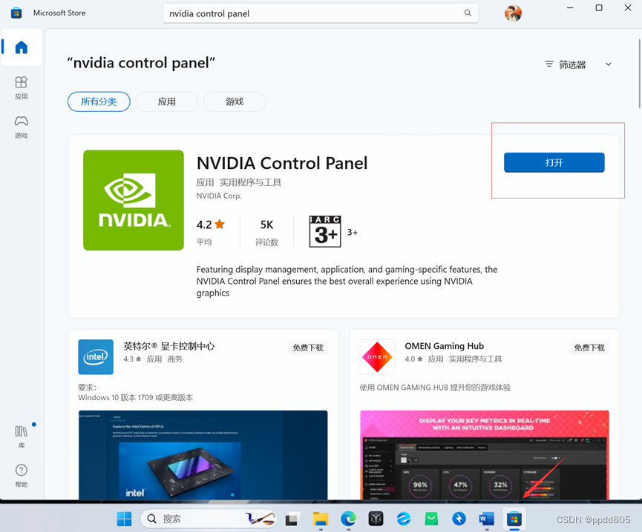Launch Microsoft Edge from the taskbar

click(348, 519)
